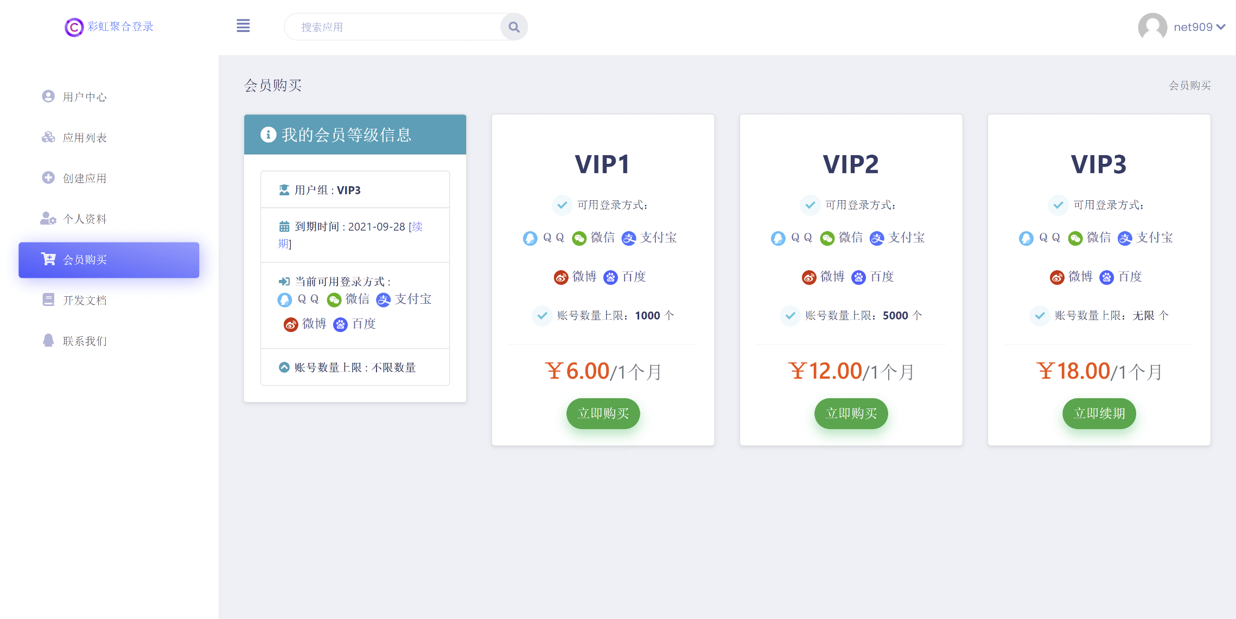
Task: Click the hamburger menu toggle icon
Action: (x=243, y=26)
